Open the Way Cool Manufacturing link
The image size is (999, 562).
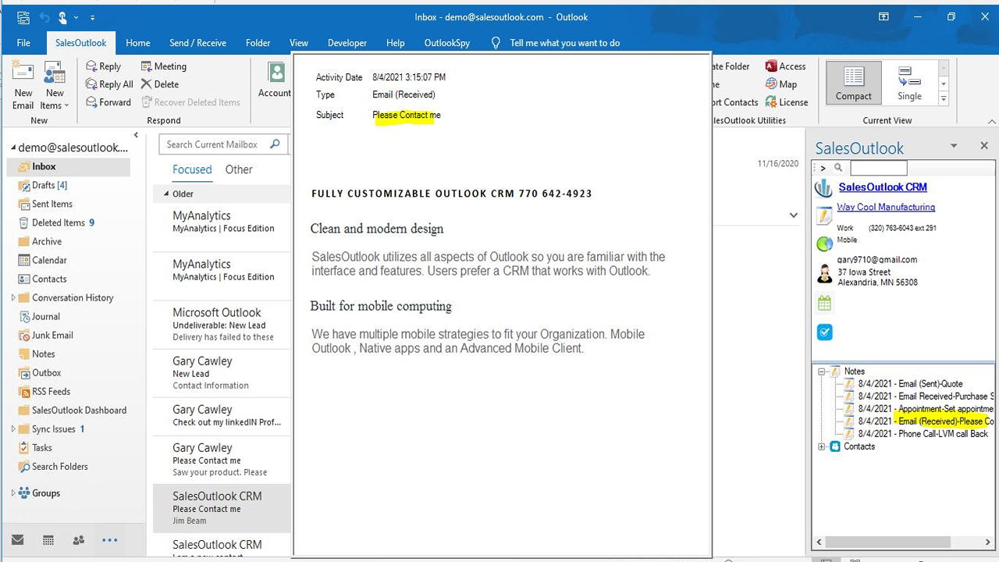tap(886, 207)
